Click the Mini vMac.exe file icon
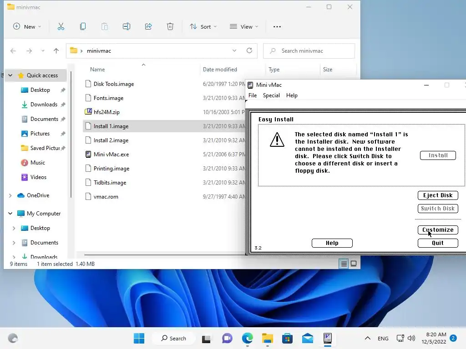 (88, 155)
